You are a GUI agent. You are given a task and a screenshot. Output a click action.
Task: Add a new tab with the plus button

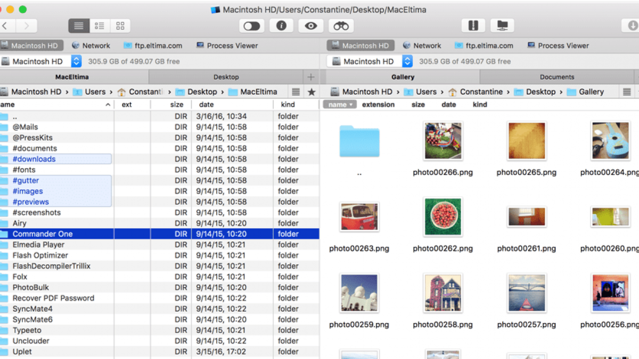tap(310, 77)
